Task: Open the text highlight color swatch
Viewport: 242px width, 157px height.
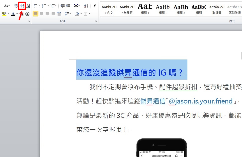Action: pyautogui.click(x=4, y=14)
